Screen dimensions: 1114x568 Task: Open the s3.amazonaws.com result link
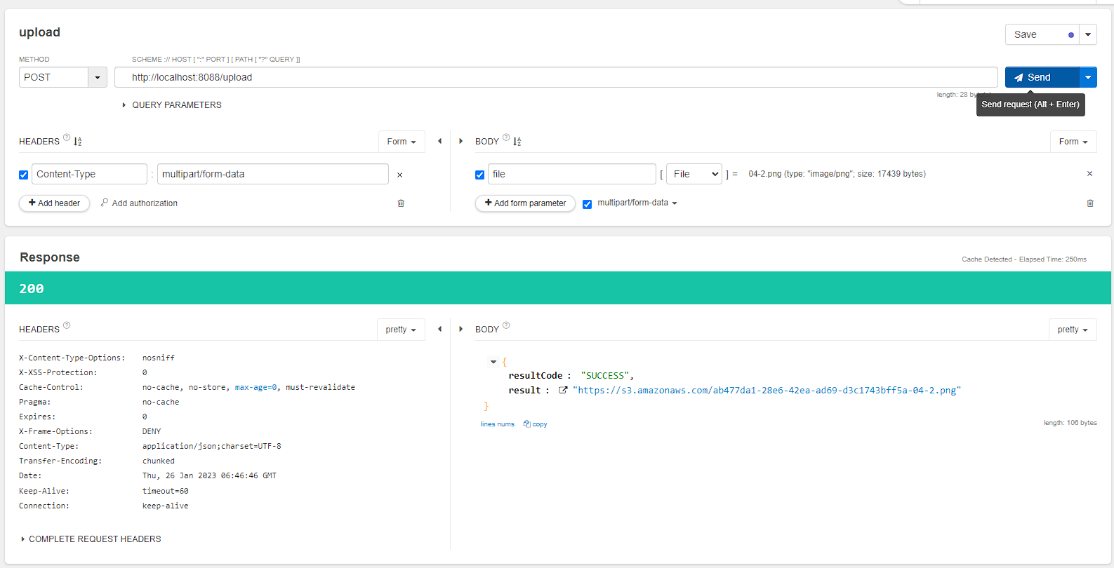[767, 391]
